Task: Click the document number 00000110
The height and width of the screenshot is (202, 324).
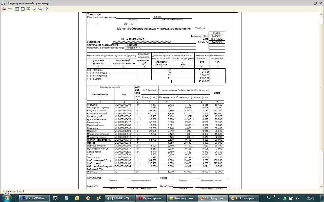Action: (x=199, y=29)
